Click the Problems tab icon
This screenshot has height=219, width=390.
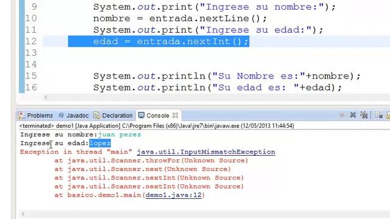coord(22,115)
